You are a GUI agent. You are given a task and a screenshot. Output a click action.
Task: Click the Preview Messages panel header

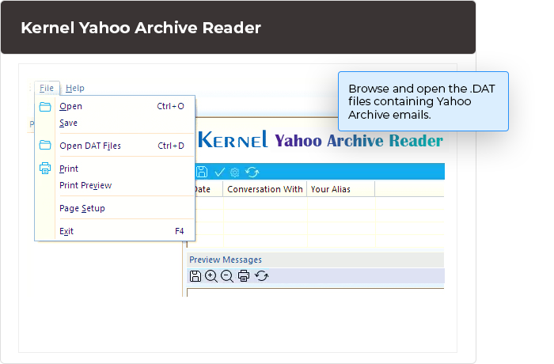click(x=315, y=260)
